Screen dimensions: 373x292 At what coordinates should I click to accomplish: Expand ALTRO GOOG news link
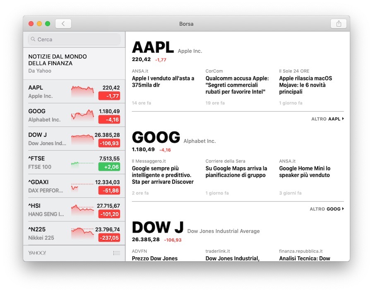[x=327, y=209]
